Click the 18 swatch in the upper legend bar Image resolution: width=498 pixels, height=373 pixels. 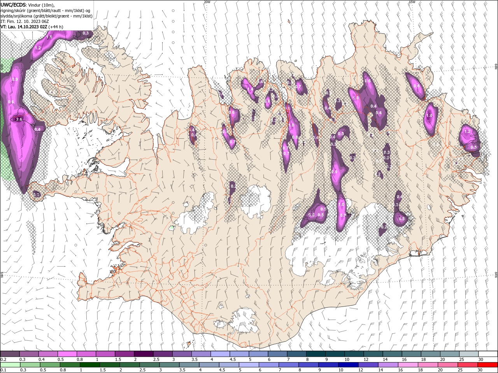[431, 354]
